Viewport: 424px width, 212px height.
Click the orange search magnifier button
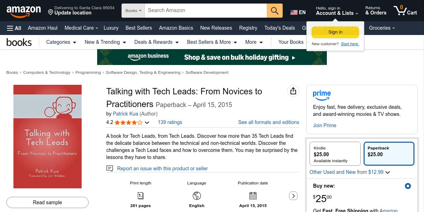[x=275, y=11]
